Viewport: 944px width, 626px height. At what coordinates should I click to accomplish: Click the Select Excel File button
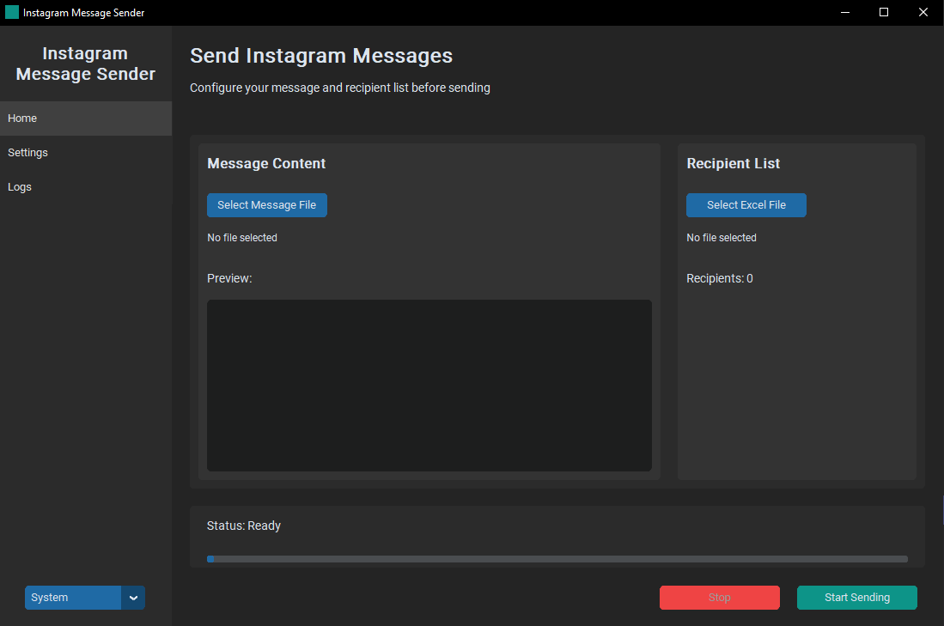pyautogui.click(x=746, y=205)
